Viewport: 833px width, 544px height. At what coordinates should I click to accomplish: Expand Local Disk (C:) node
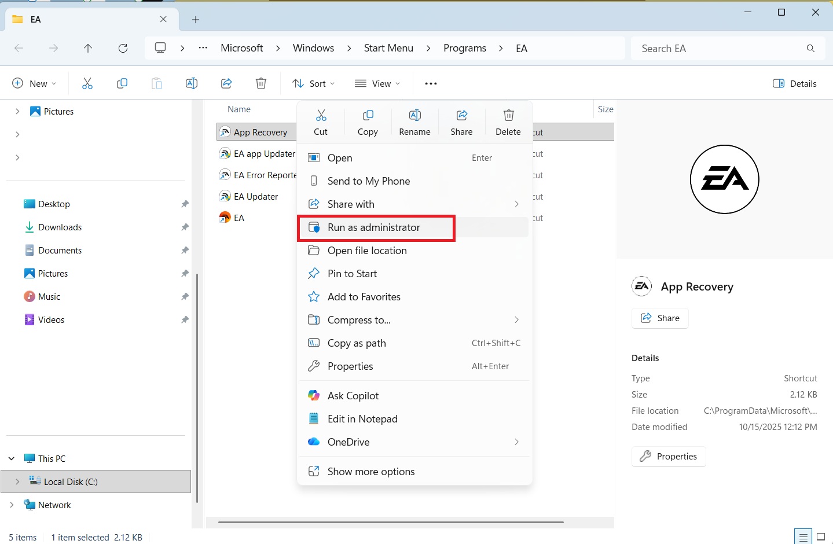tap(17, 481)
